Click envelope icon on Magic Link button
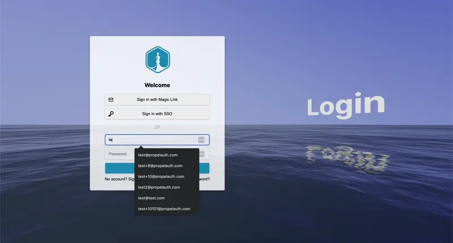 point(111,99)
